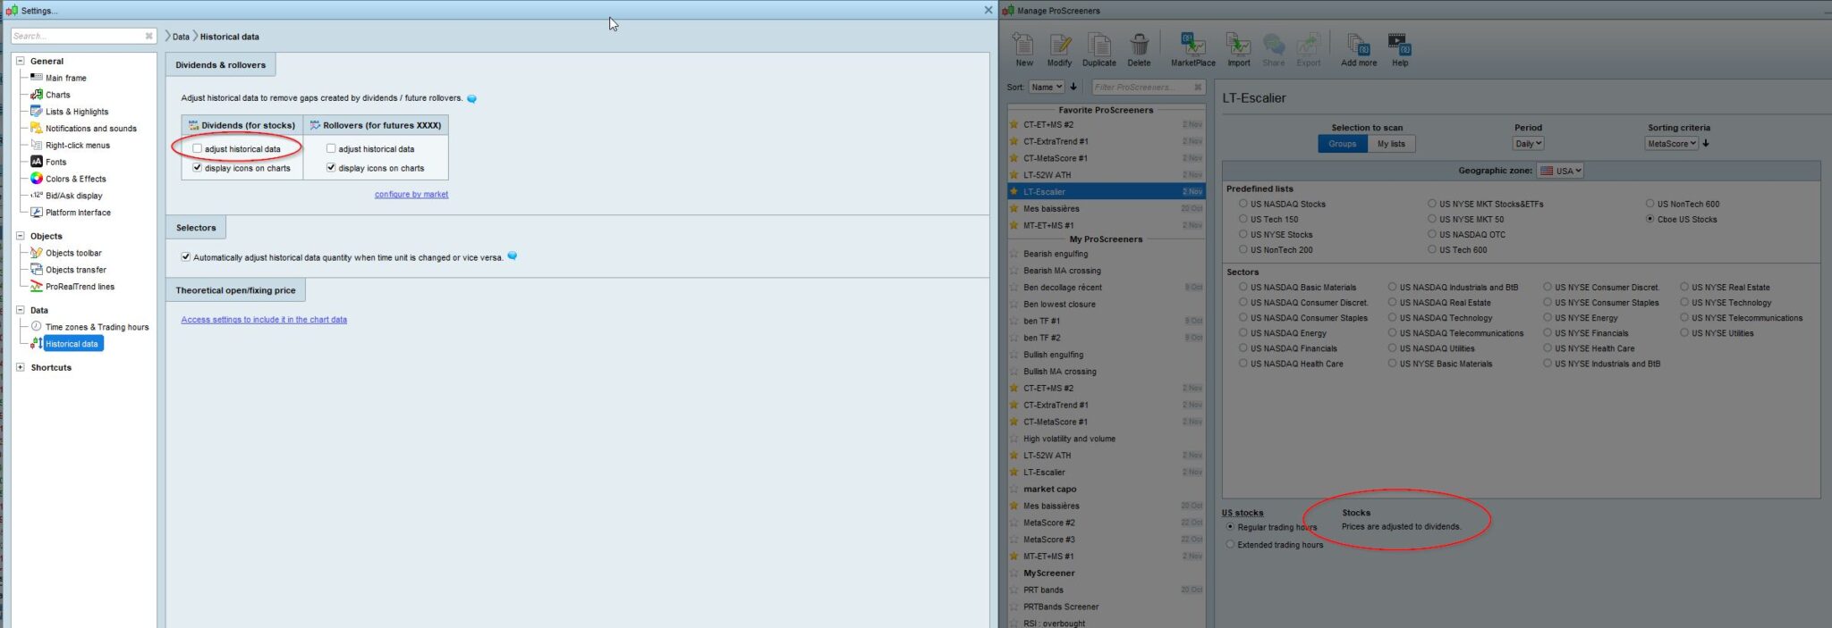Open the MetaScore sorting criteria dropdown
This screenshot has width=1832, height=628.
1671,143
